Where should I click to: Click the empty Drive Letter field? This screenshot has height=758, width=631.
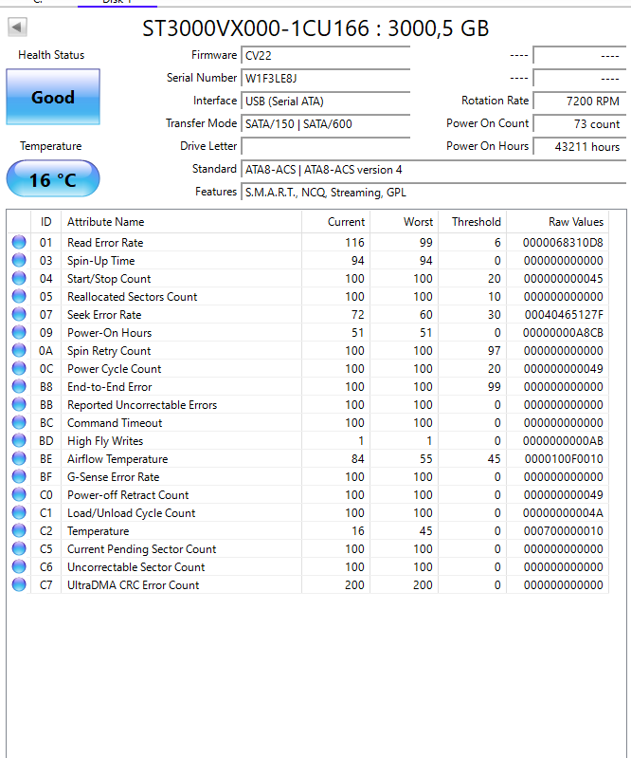325,146
